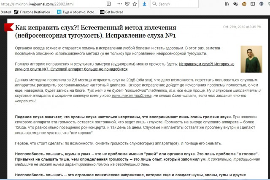Click the livejournal URL in address bar

pos(37,4)
